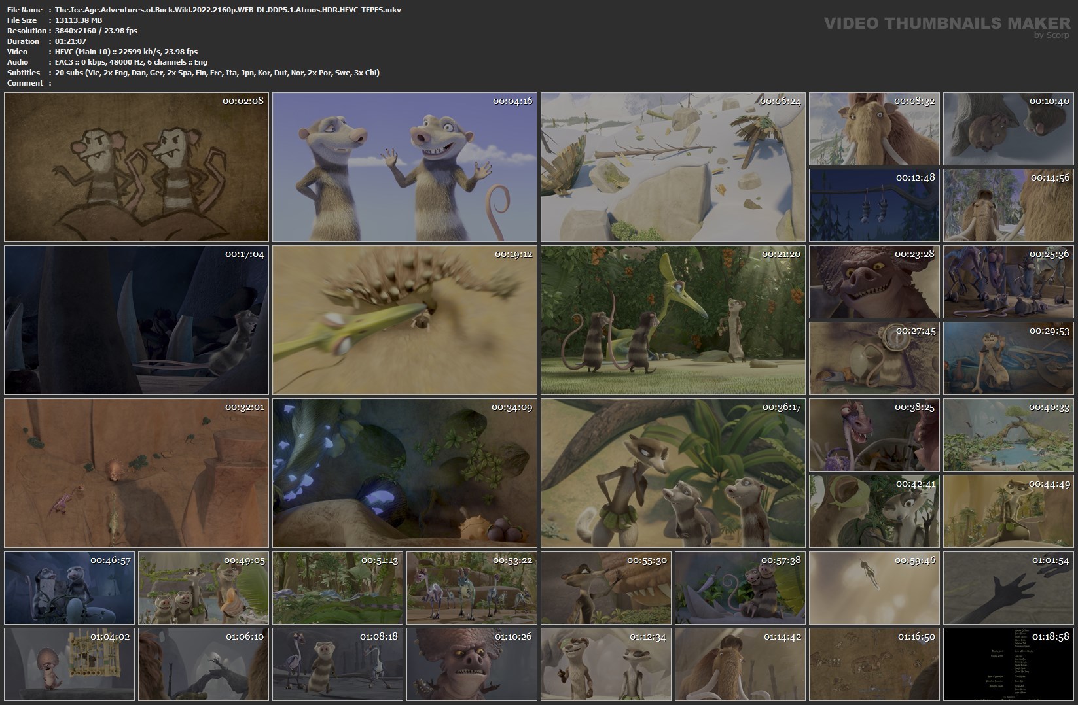
Task: Click the credits thumbnail at 01:18:58
Action: (x=1008, y=664)
